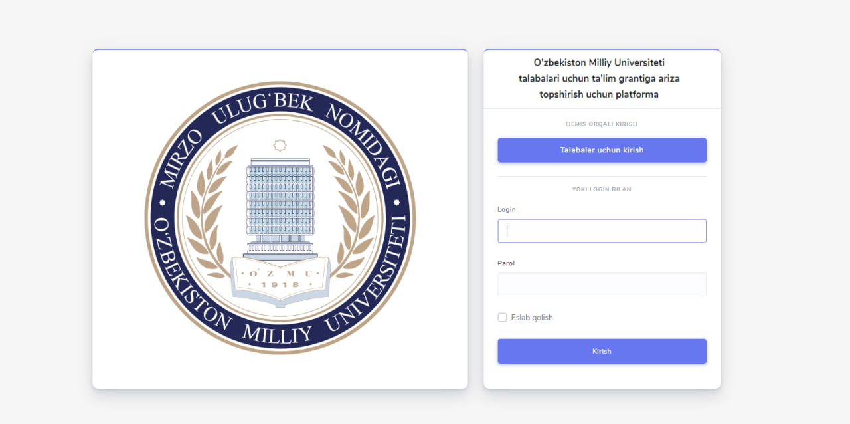Click the Talabalar uchun kirish button
Screen dimensions: 850x424
[x=602, y=150]
